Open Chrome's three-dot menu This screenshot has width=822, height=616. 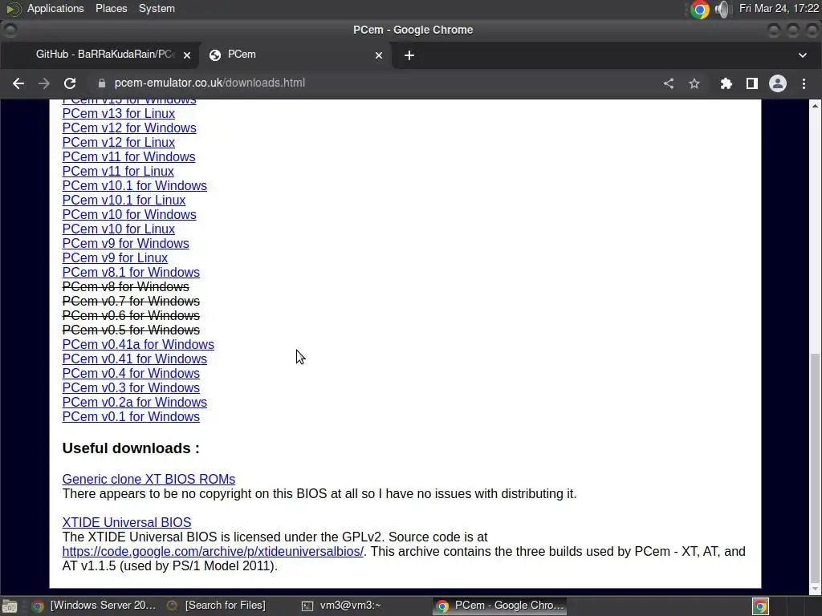tap(804, 83)
